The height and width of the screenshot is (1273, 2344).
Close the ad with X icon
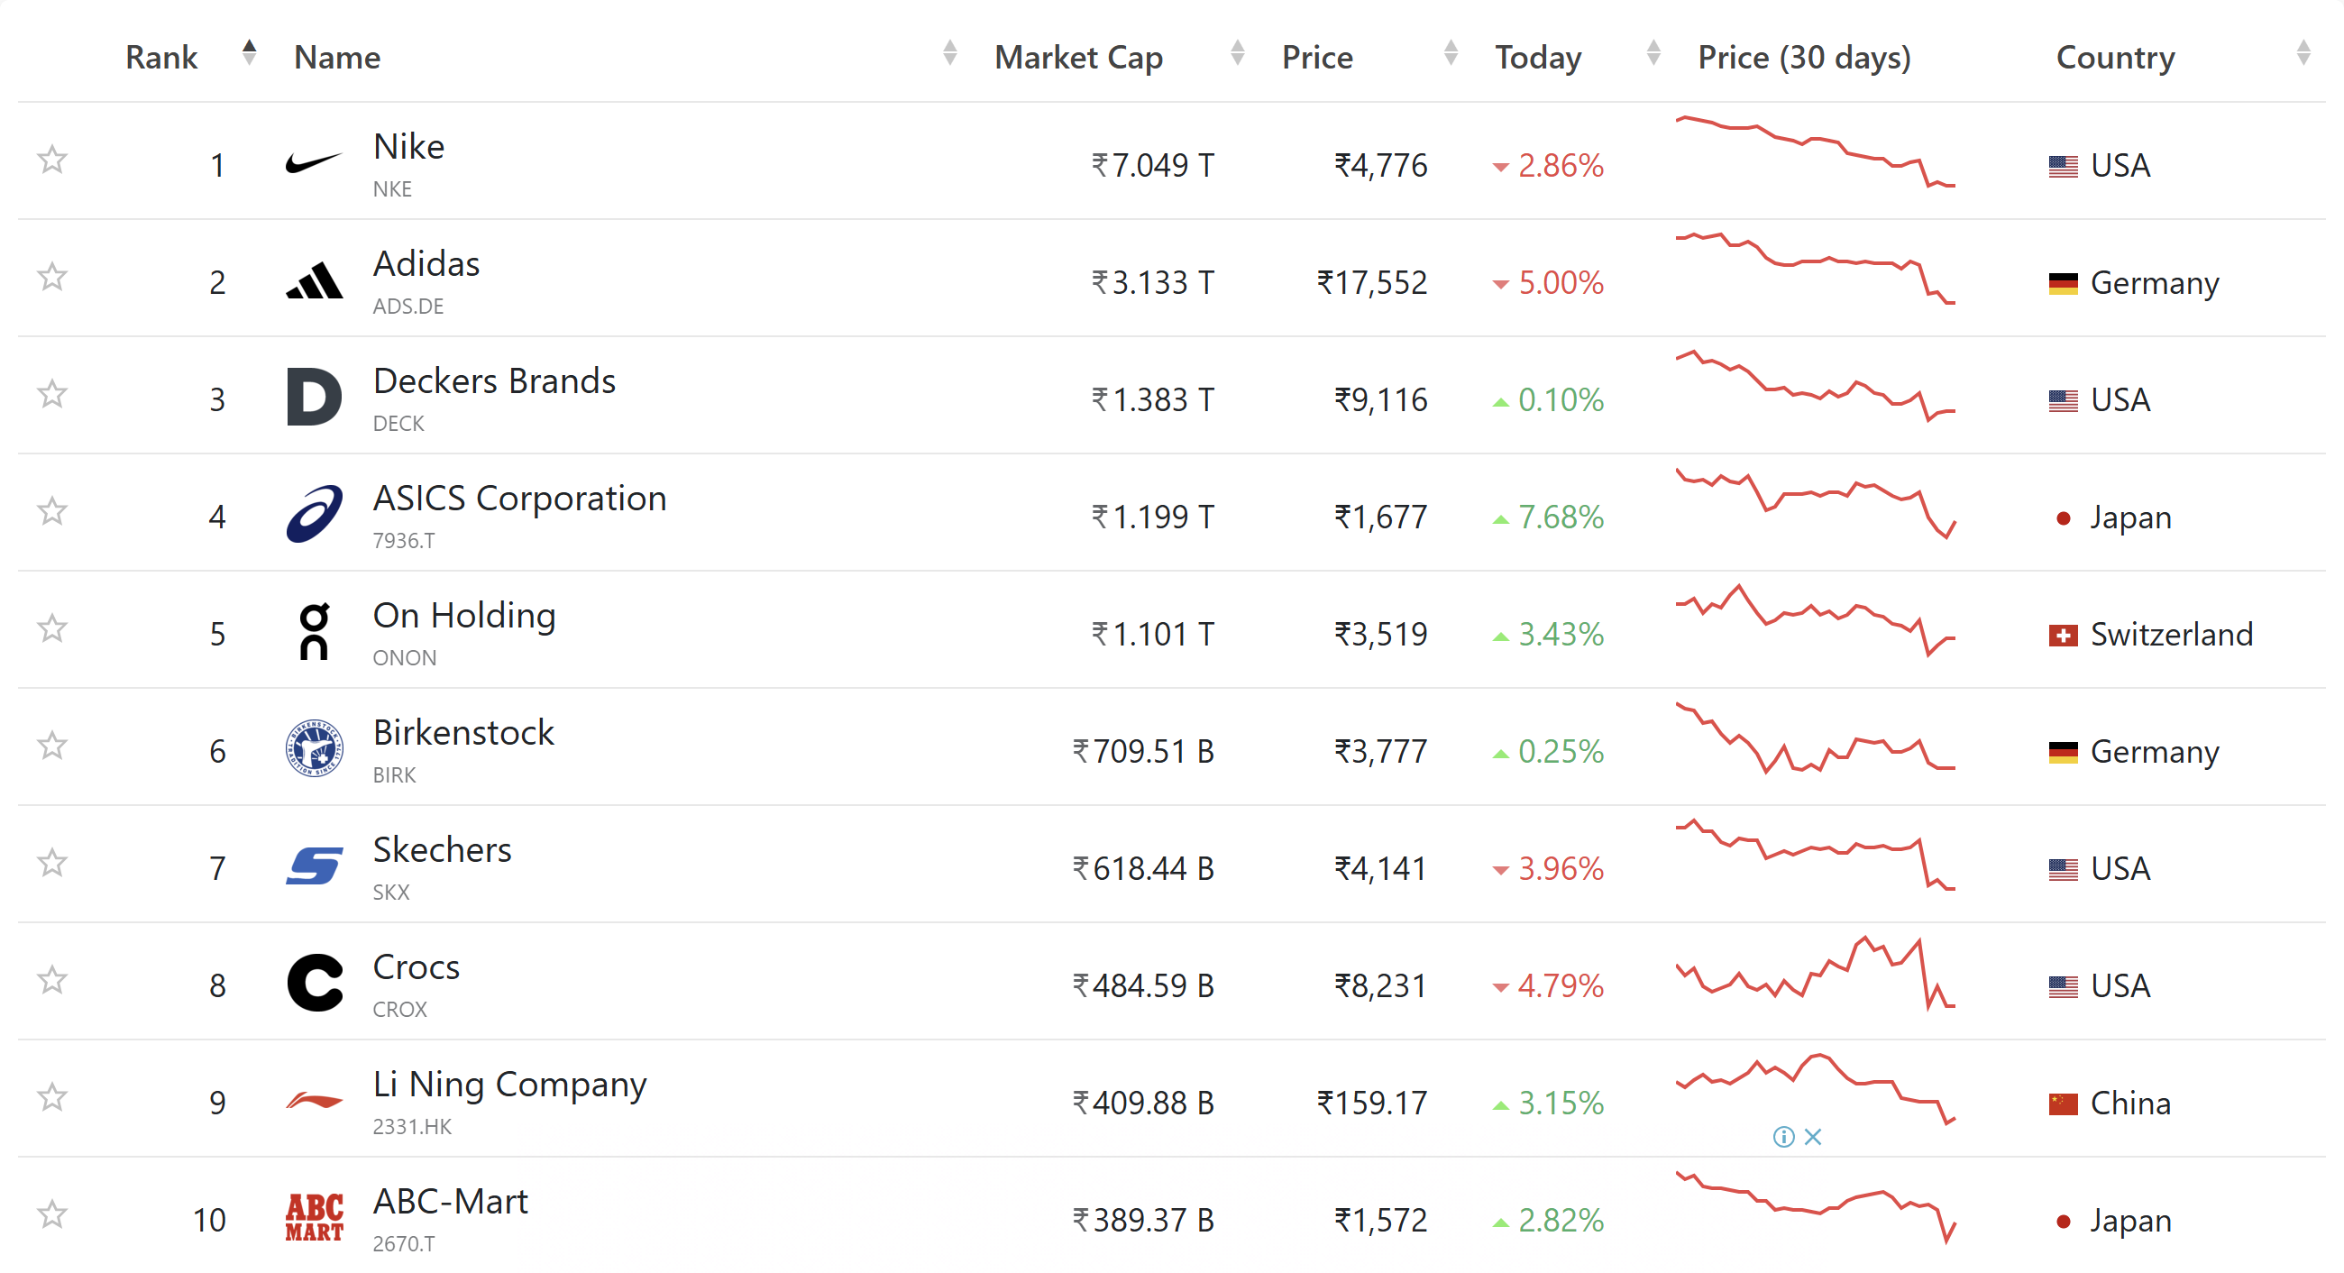click(1813, 1137)
